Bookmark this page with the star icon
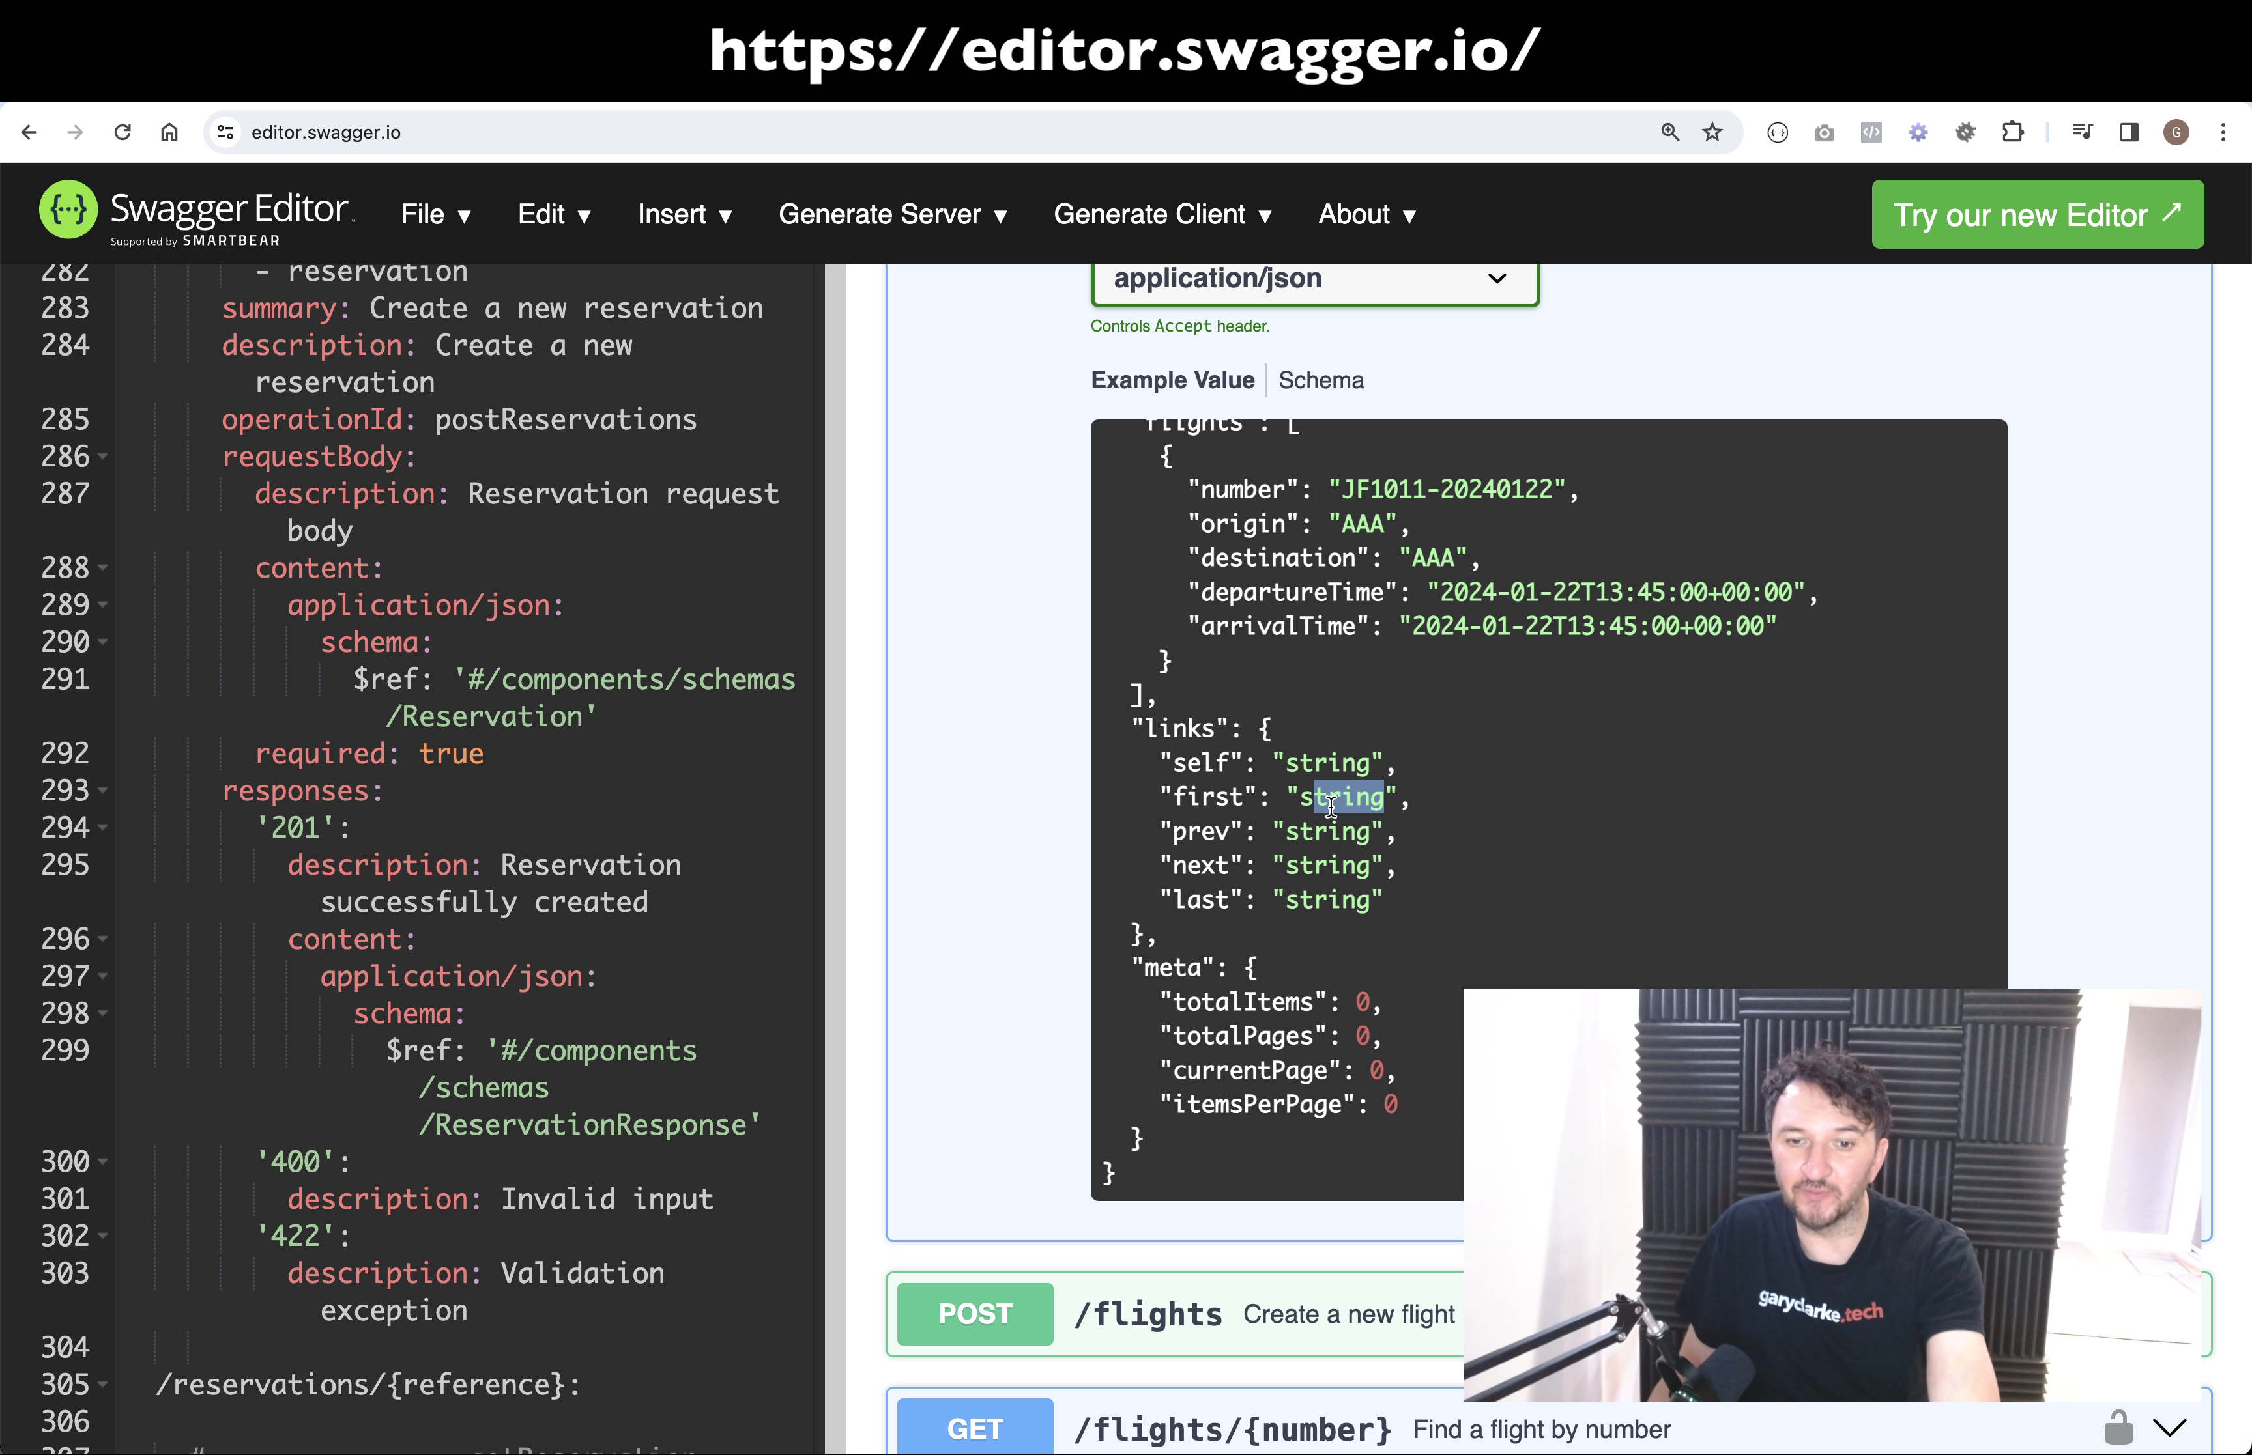This screenshot has width=2252, height=1455. 1712,132
